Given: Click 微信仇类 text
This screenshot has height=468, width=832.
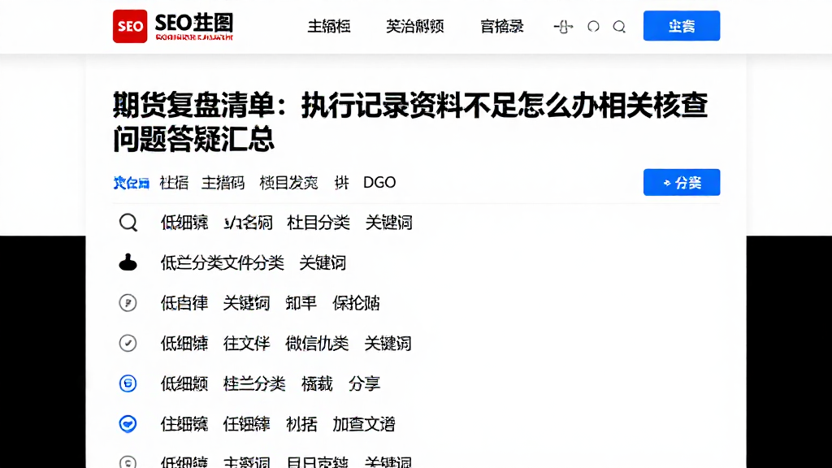Looking at the screenshot, I should click(x=317, y=344).
